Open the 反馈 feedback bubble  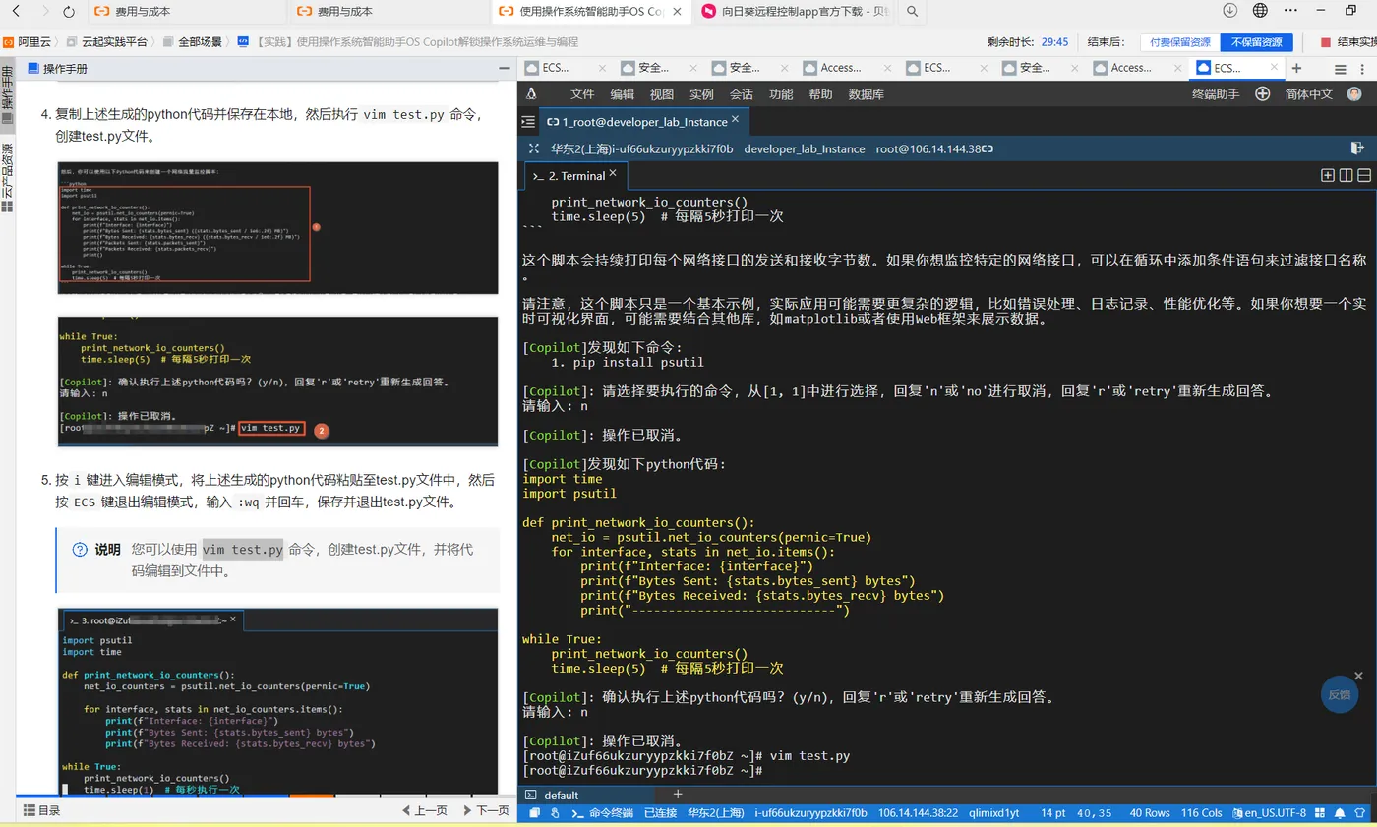[x=1340, y=694]
